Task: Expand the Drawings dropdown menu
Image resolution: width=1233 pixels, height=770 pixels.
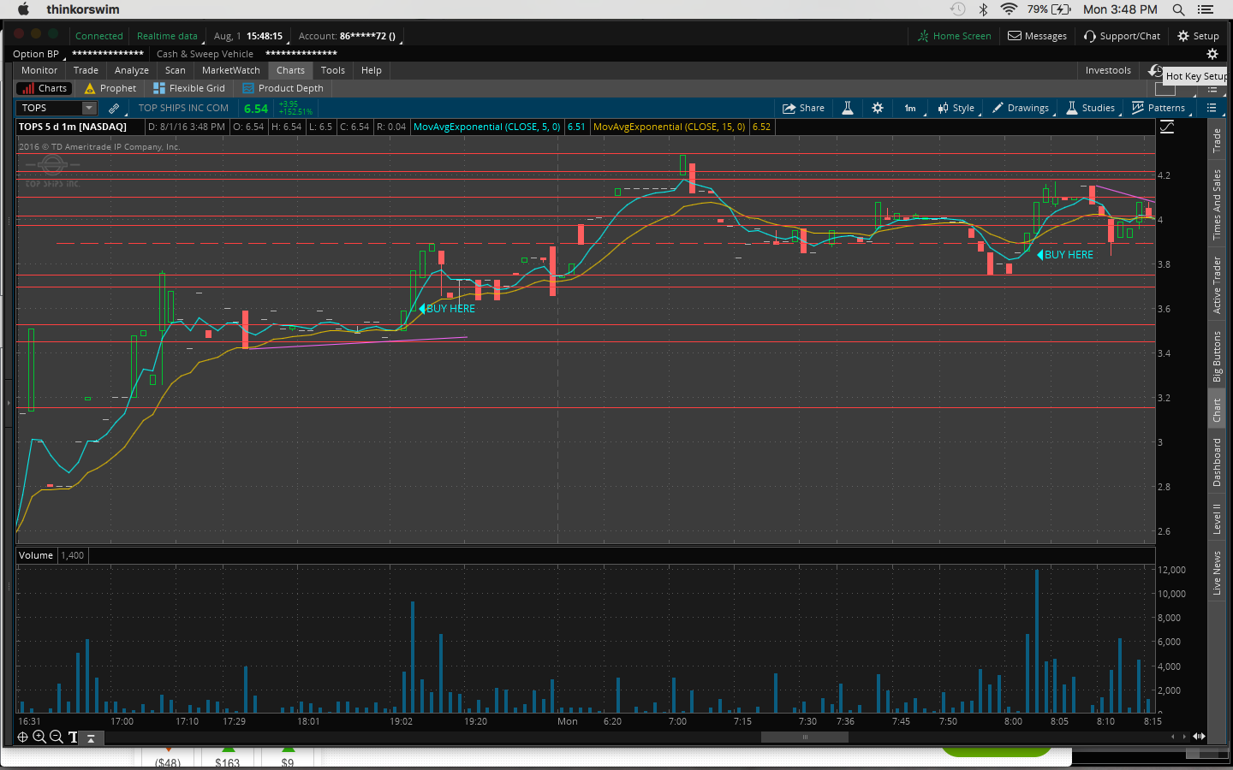Action: pyautogui.click(x=1022, y=108)
